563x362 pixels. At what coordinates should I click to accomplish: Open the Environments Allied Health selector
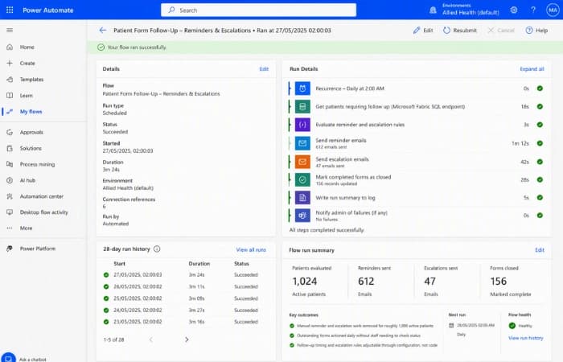click(x=471, y=10)
